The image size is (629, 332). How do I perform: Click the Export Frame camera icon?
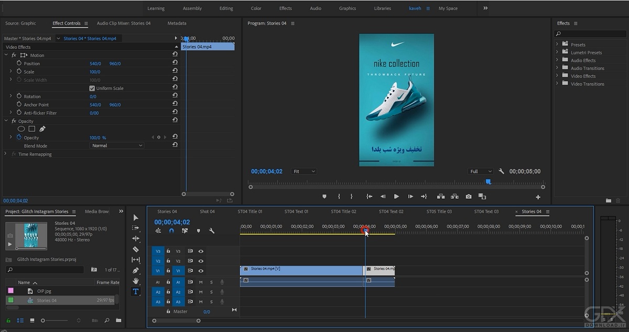[x=468, y=197]
